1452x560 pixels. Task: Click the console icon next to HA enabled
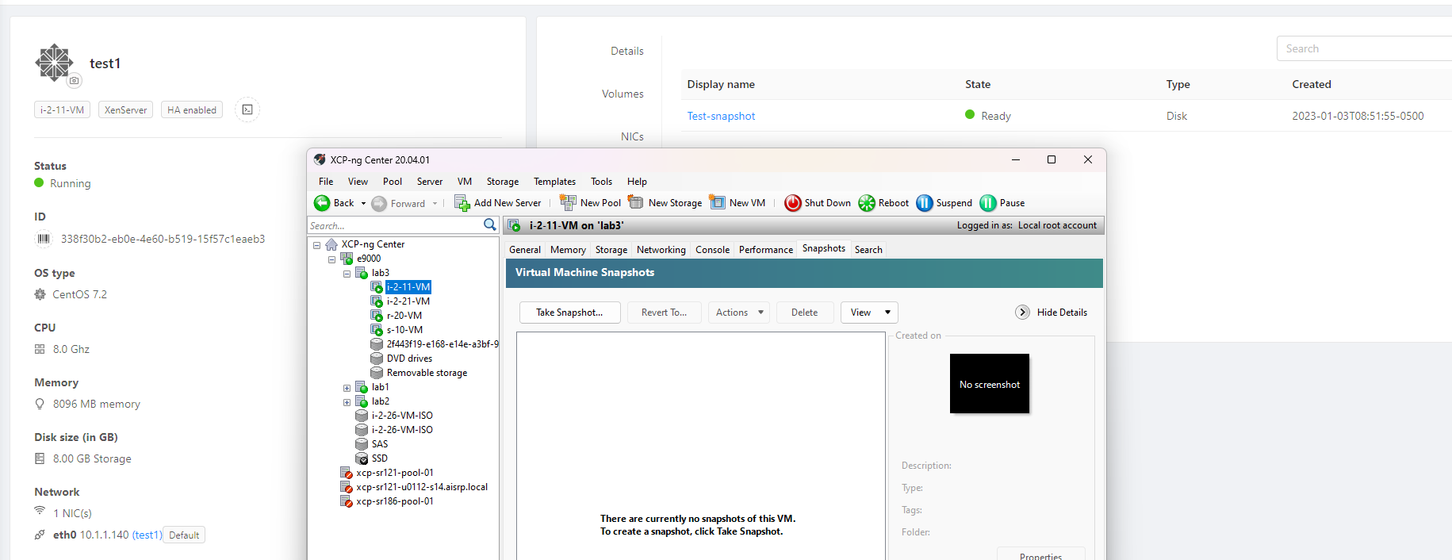[247, 109]
